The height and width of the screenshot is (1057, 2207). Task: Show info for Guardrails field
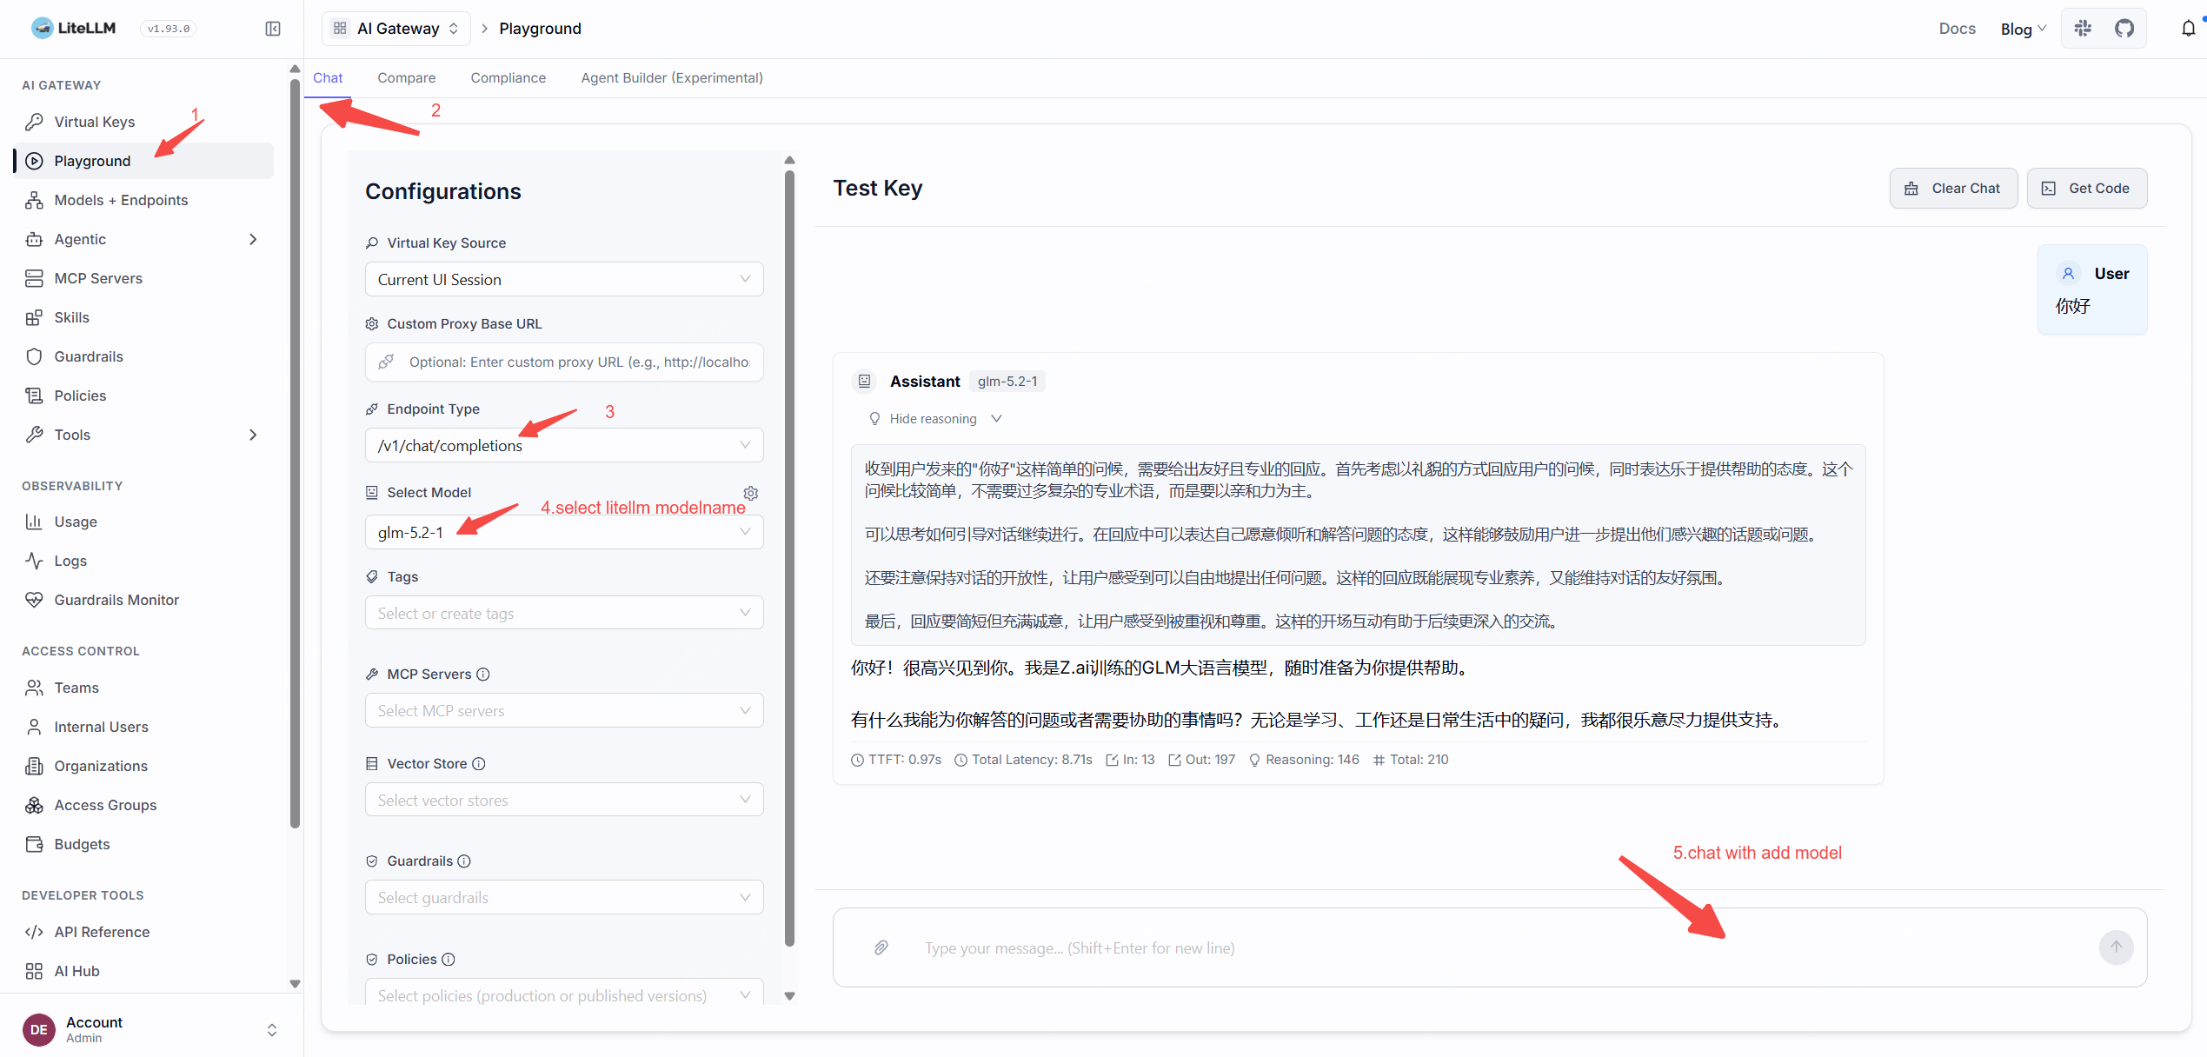[x=464, y=861]
